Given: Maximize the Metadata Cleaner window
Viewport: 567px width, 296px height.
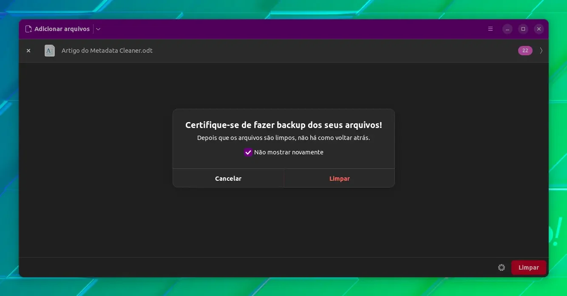Looking at the screenshot, I should pyautogui.click(x=523, y=29).
